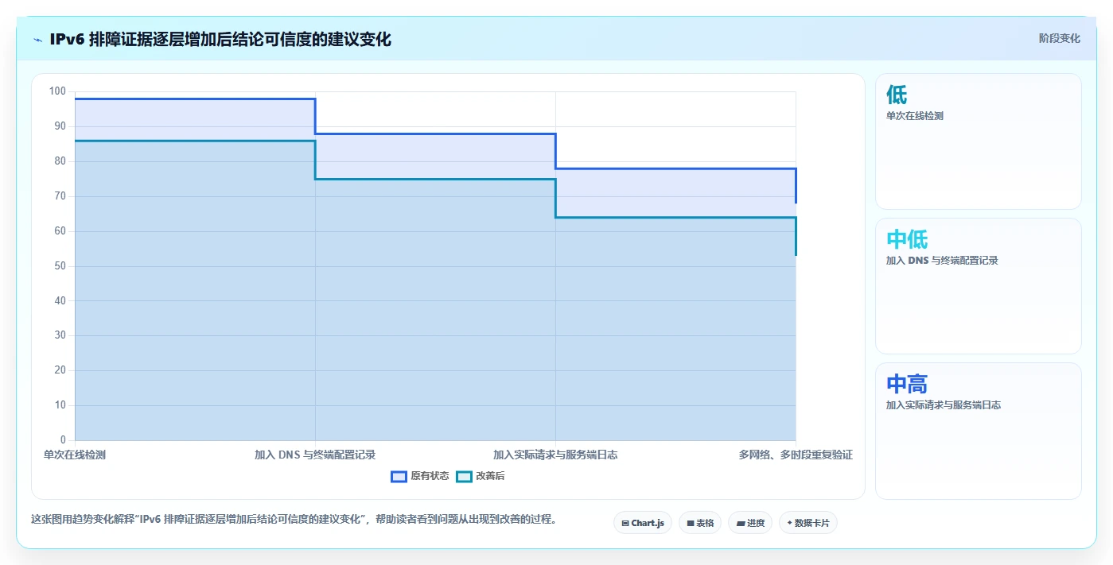
Task: Open the 低 单次在线检测 card
Action: (979, 141)
